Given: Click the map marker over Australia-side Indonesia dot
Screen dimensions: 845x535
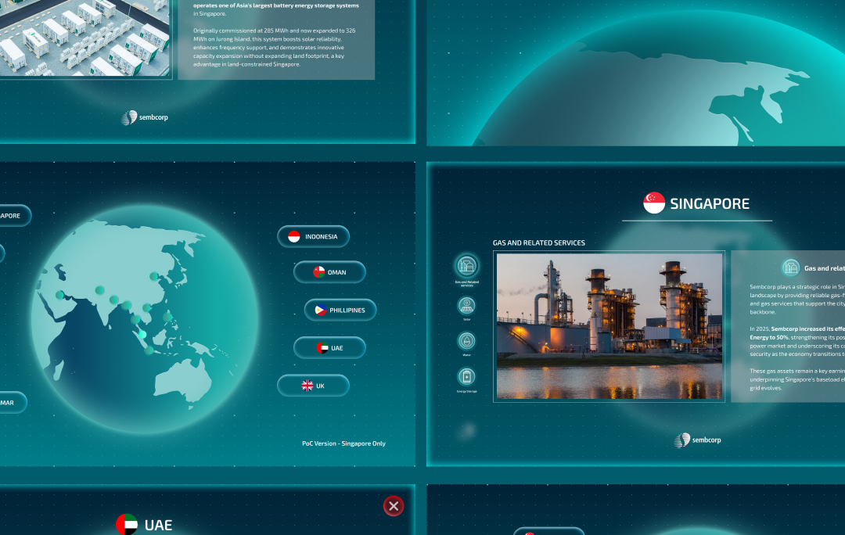Looking at the screenshot, I should click(x=149, y=350).
